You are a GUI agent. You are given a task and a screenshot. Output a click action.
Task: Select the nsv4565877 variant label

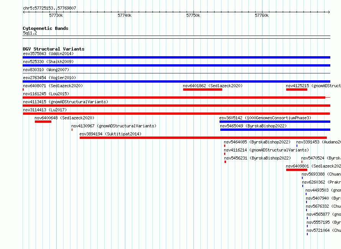click(x=324, y=214)
